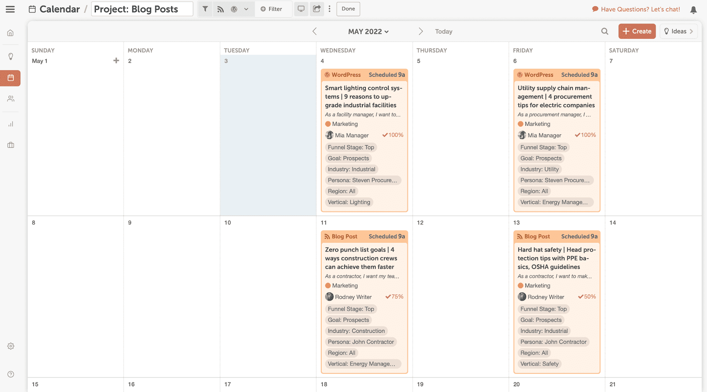Open the hamburger main menu
This screenshot has width=707, height=392.
tap(10, 9)
